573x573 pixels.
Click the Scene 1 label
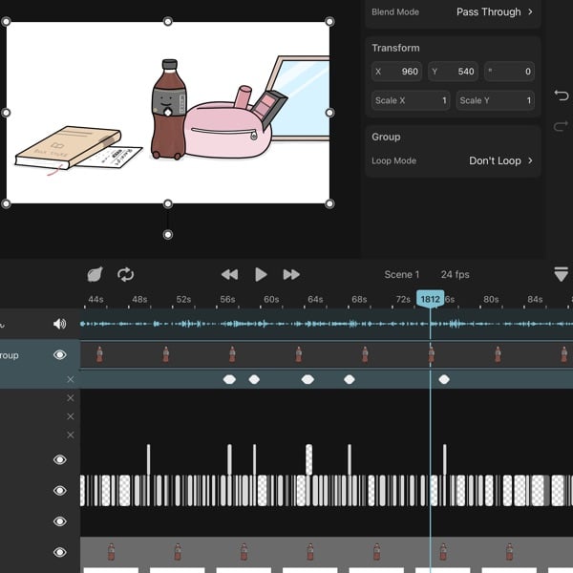[401, 275]
